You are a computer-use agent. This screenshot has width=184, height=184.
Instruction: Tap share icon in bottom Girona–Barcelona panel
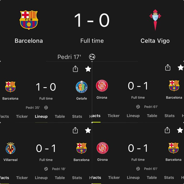pyautogui.click(x=167, y=130)
